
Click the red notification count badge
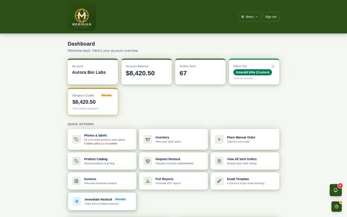pyautogui.click(x=340, y=185)
